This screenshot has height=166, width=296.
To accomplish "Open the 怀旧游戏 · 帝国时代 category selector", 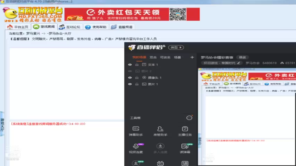I will click(221, 63).
